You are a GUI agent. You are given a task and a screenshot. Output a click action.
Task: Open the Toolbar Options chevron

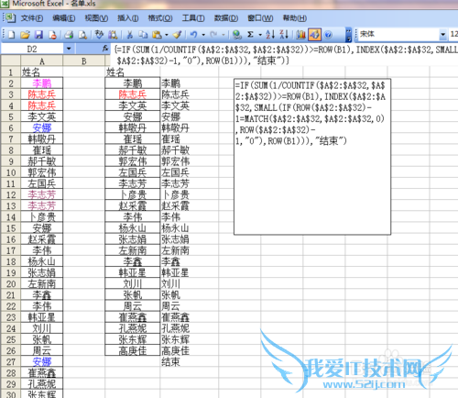click(x=348, y=35)
